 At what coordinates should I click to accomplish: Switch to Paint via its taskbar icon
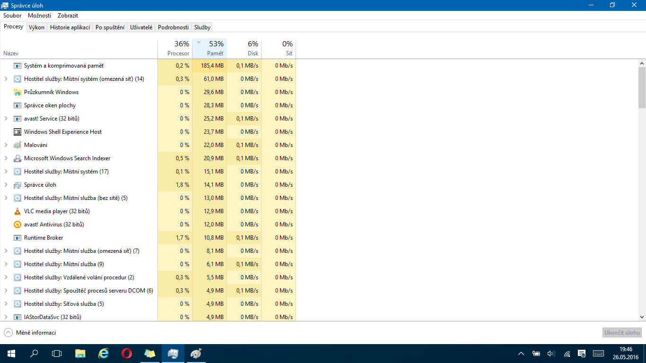click(196, 354)
